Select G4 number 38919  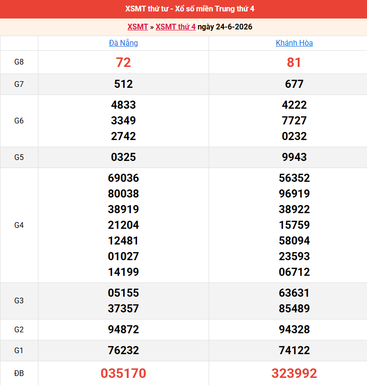[123, 209]
